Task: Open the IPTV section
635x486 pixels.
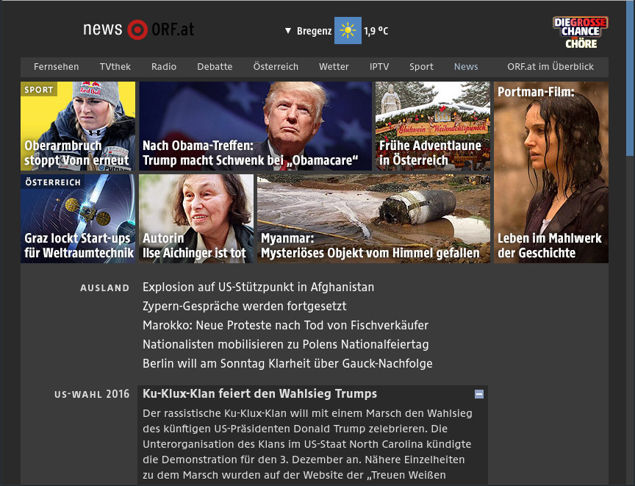Action: 379,67
